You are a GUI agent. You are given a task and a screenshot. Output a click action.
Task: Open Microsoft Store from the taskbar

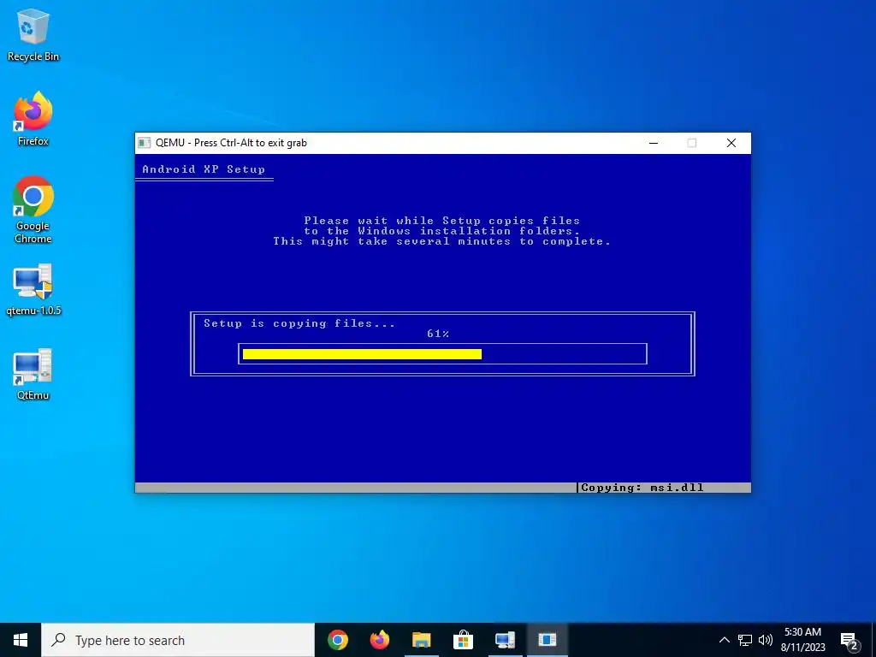[463, 640]
